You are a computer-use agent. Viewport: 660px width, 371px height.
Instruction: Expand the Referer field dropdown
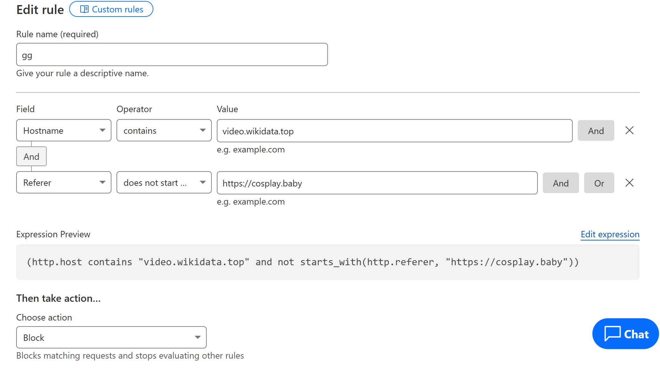pos(64,183)
